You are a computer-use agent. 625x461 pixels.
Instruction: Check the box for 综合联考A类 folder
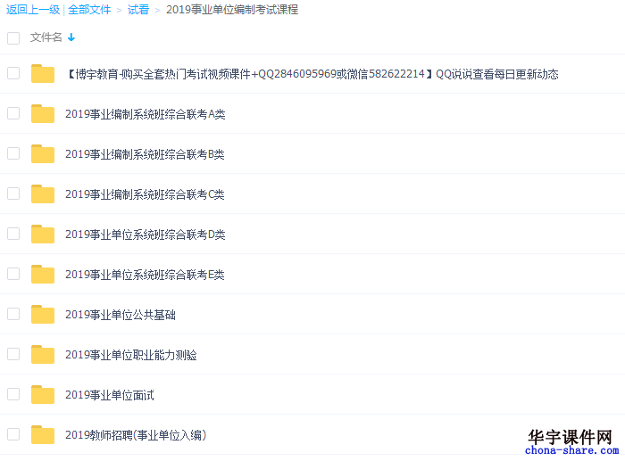(x=13, y=113)
